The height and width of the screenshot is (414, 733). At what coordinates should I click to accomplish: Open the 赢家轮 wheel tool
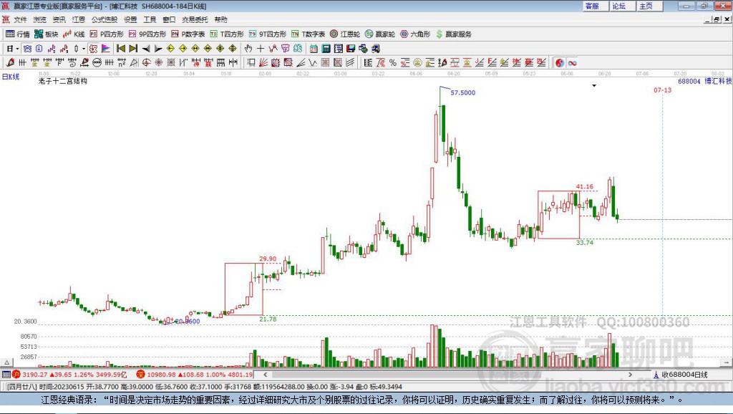[x=380, y=34]
